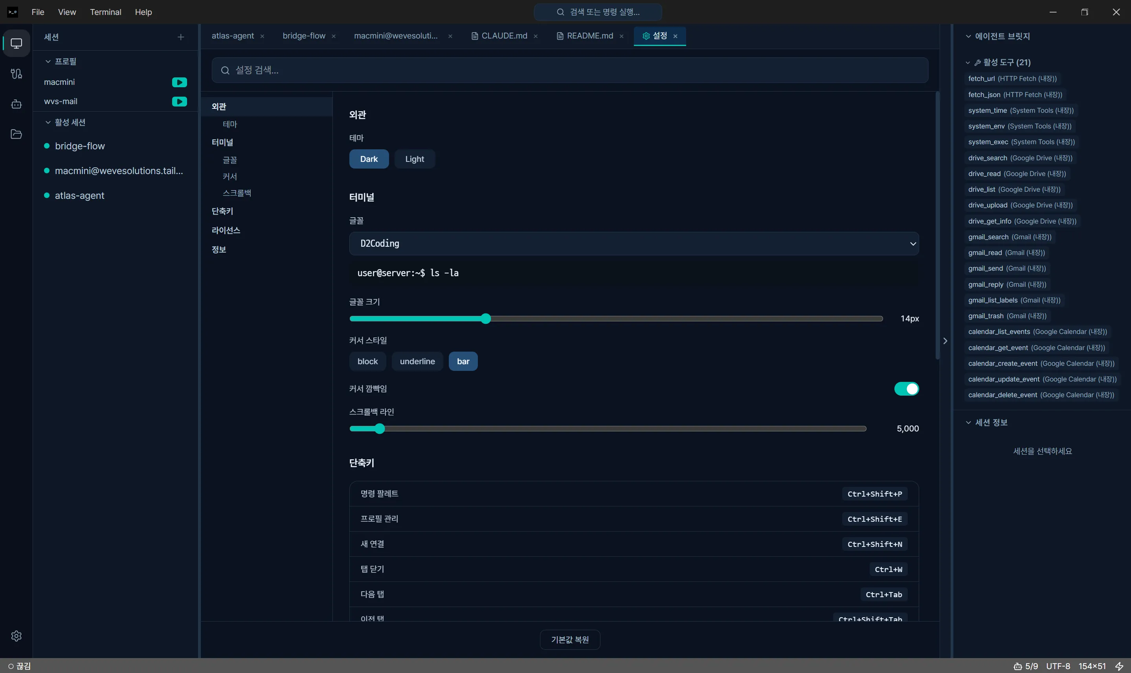Click the 설정 검색 search field
Screen dimensions: 1131x673
(x=569, y=70)
